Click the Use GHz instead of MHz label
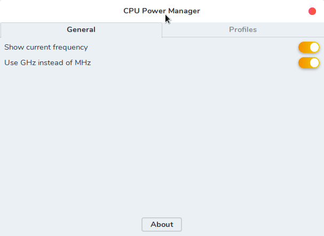Image resolution: width=324 pixels, height=236 pixels. (48, 63)
